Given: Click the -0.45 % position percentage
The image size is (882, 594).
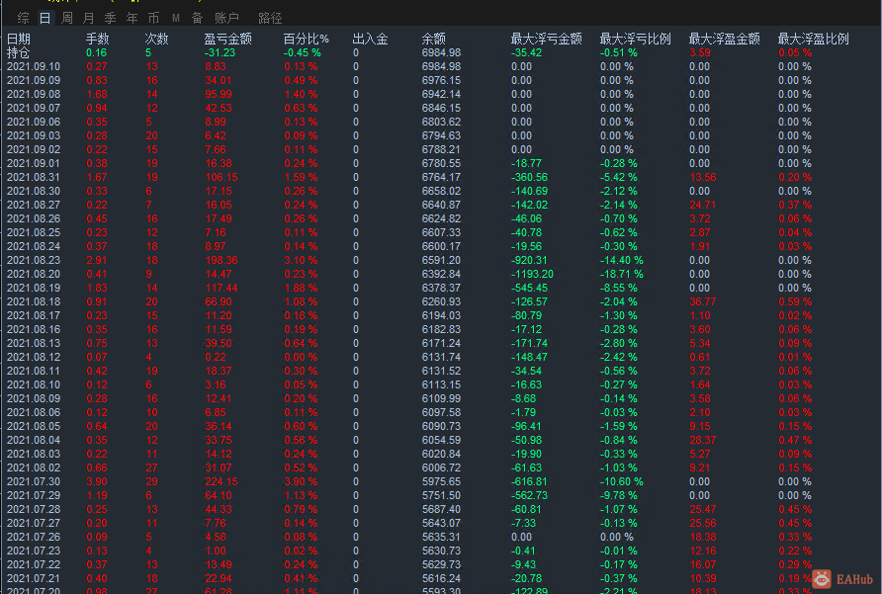Looking at the screenshot, I should (302, 52).
